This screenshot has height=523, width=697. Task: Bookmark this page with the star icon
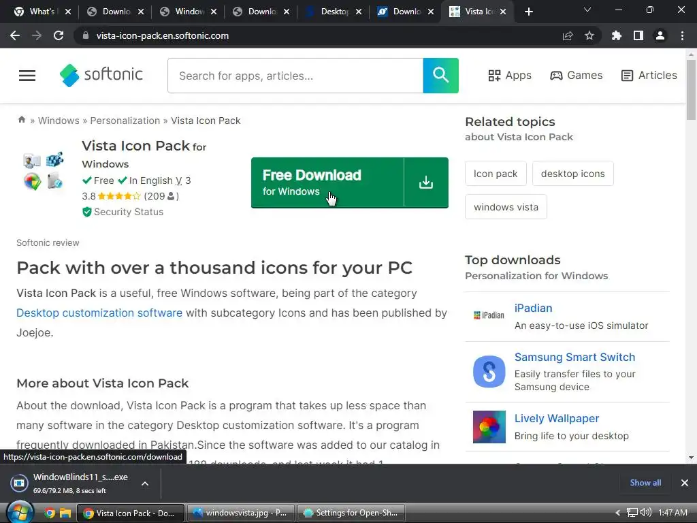589,35
